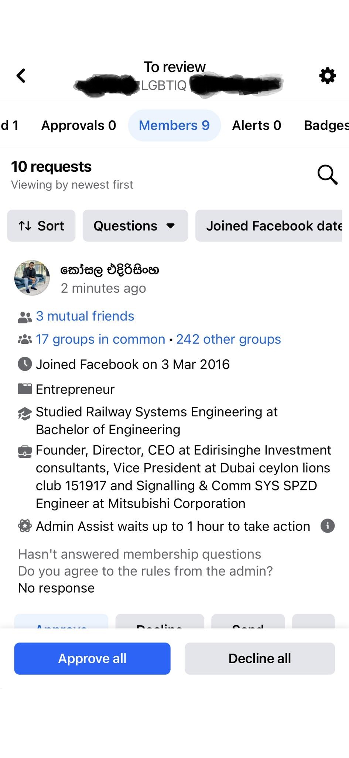
Task: Tap the clock icon beside join date
Action: pyautogui.click(x=25, y=364)
